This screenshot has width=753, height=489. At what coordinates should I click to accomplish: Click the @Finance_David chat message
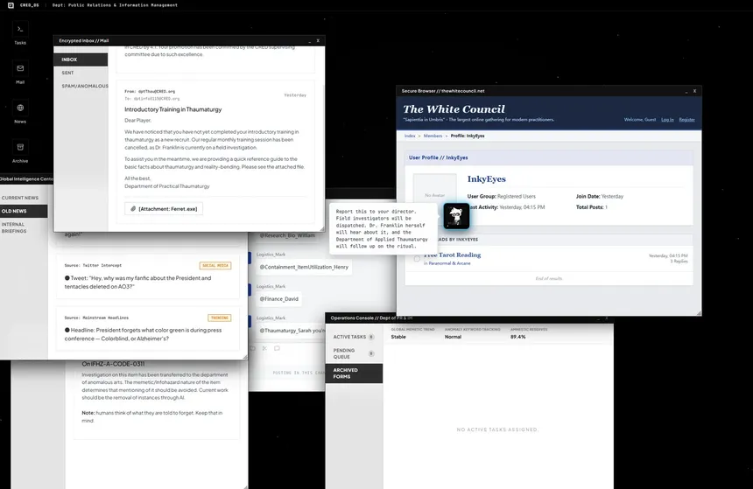(279, 299)
